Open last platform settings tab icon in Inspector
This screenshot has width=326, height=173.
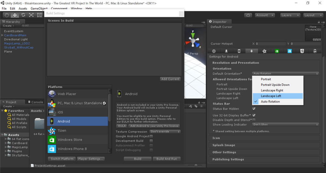pos(315,51)
